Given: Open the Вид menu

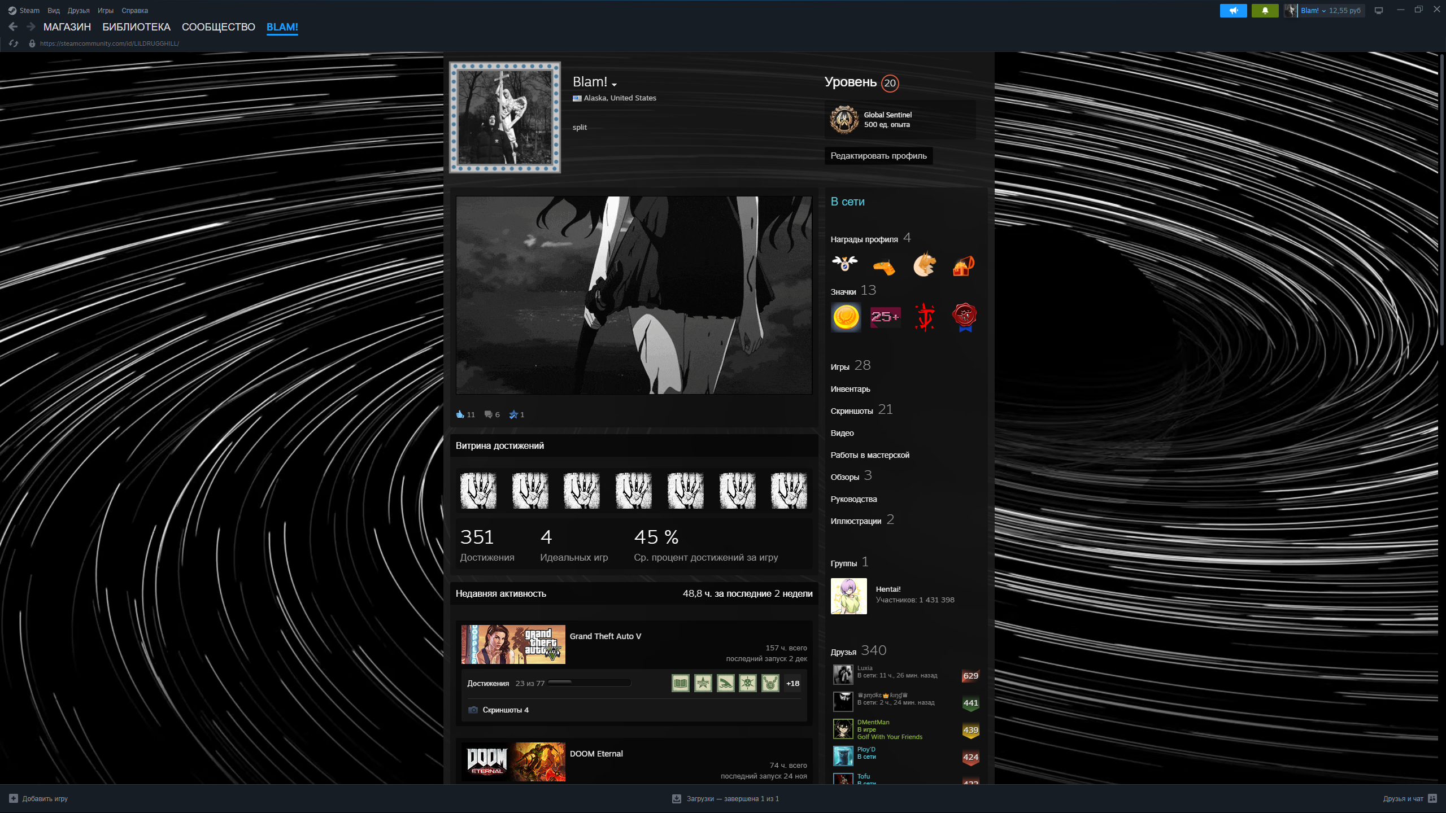Looking at the screenshot, I should point(54,10).
